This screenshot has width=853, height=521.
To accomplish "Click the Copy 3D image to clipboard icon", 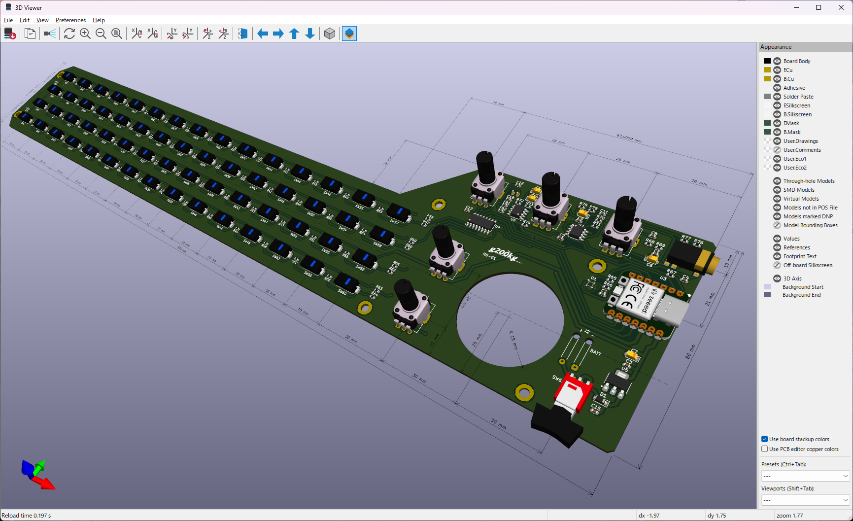I will coord(30,34).
